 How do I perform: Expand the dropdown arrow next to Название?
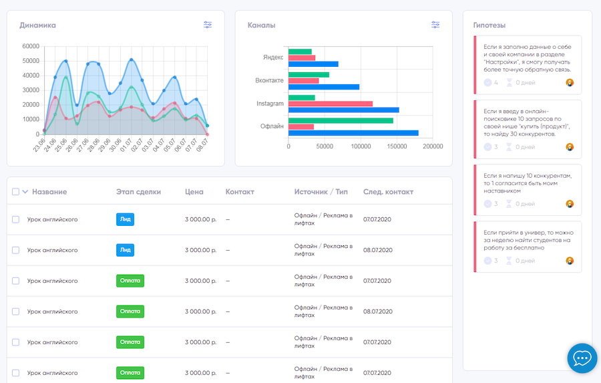(x=25, y=192)
